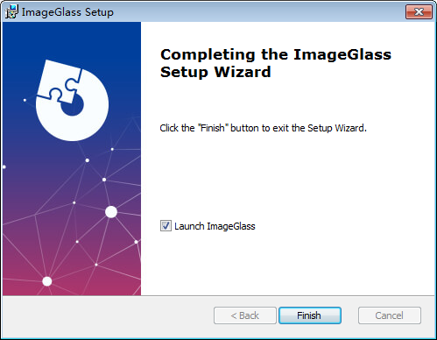
Task: Click the "Setup Wizard" heading line
Action: pyautogui.click(x=215, y=72)
